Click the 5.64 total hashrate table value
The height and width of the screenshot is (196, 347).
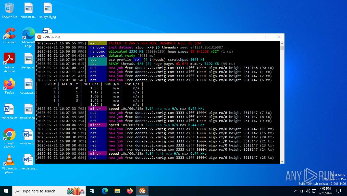(x=94, y=105)
